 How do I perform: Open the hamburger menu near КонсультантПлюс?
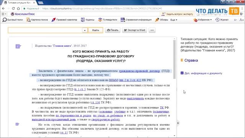[3, 14]
